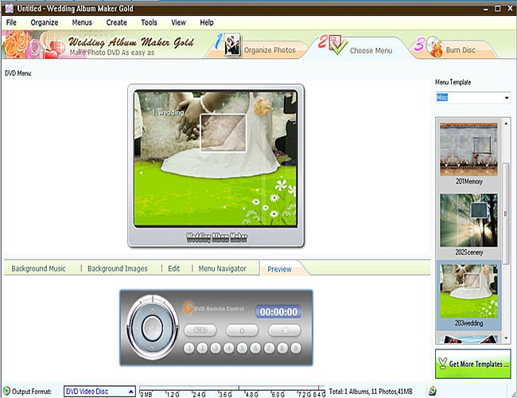
Task: Select the '1. wedding' menu title text
Action: tap(168, 112)
